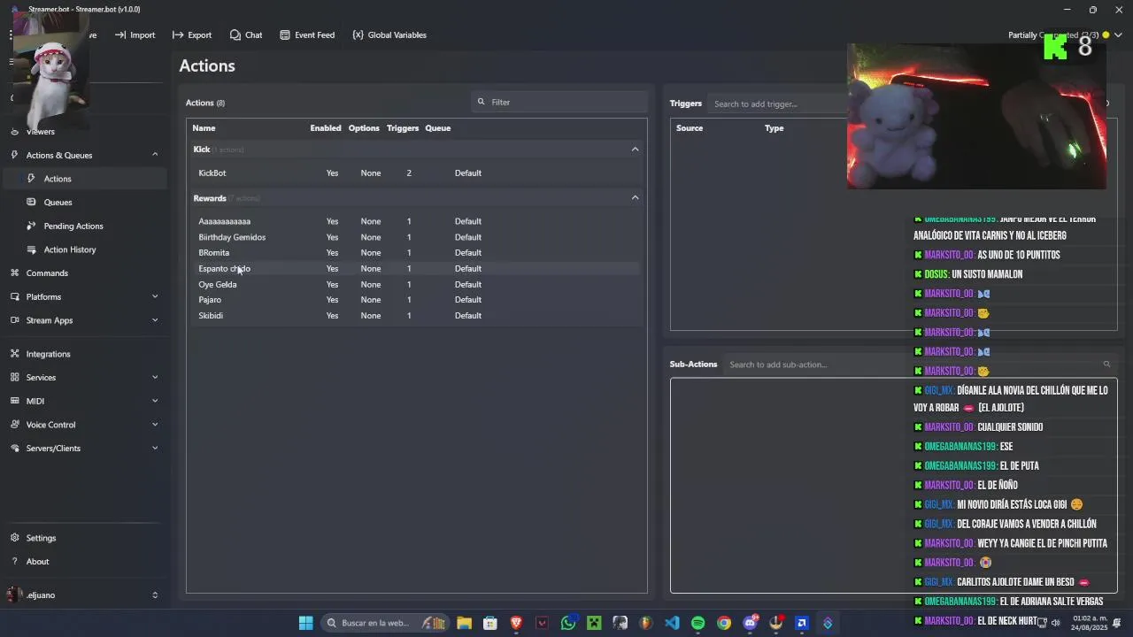Sort actions by Queue column header
This screenshot has width=1133, height=637.
point(438,128)
